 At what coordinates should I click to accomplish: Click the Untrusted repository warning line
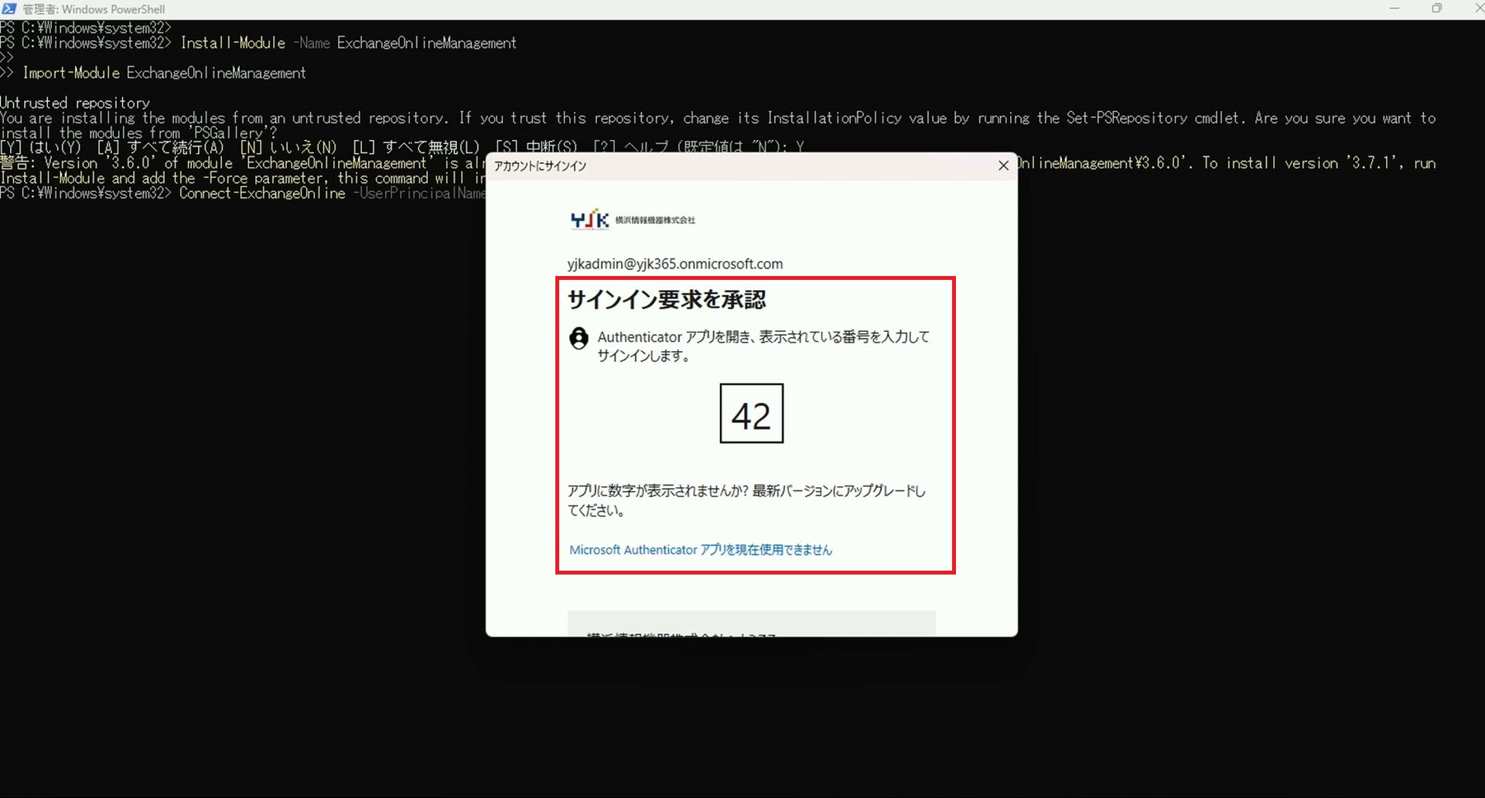click(x=75, y=103)
